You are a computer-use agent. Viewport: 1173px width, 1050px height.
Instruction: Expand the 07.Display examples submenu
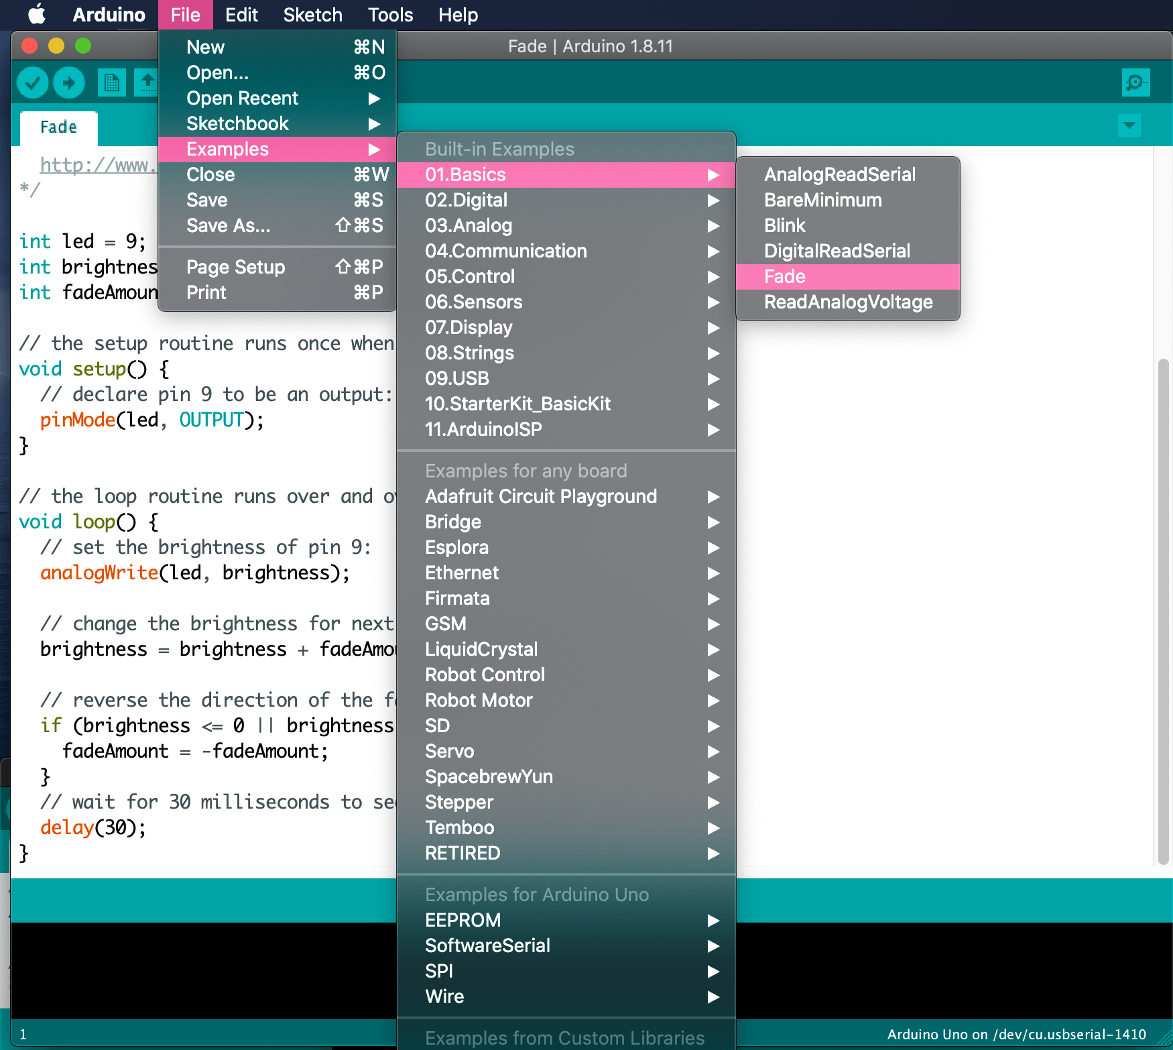566,327
